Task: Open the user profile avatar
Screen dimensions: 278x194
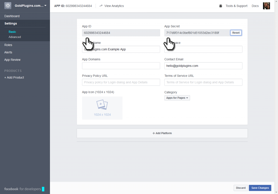Action: (266, 6)
